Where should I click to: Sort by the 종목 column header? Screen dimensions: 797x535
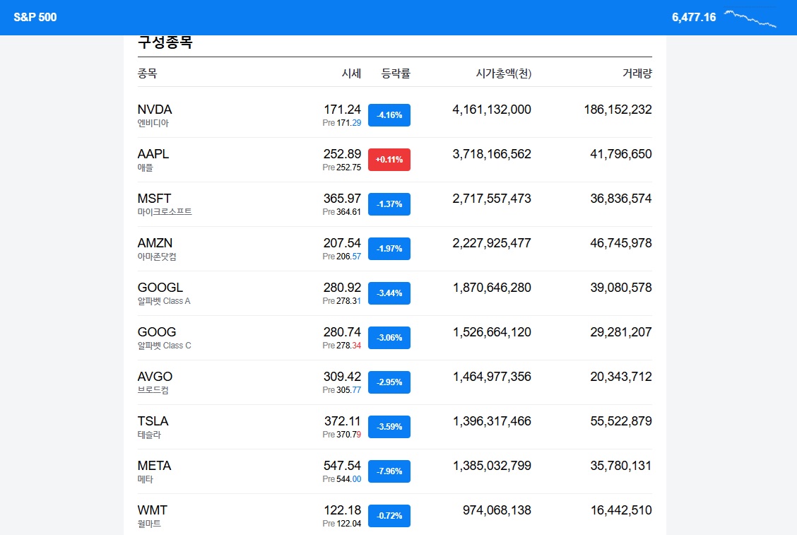pos(148,74)
